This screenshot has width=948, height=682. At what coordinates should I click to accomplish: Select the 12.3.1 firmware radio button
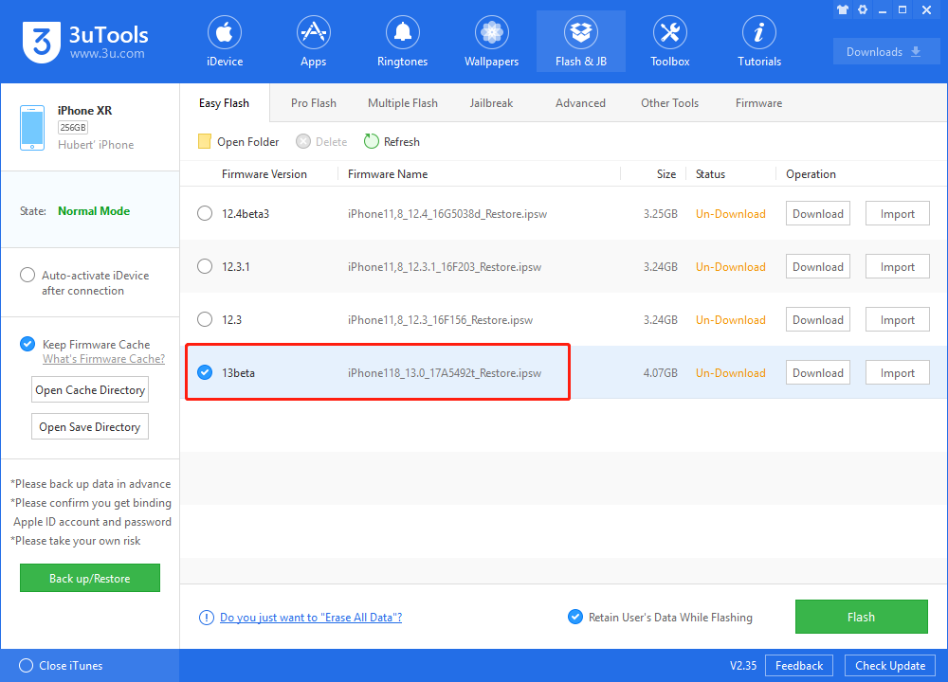click(x=205, y=267)
